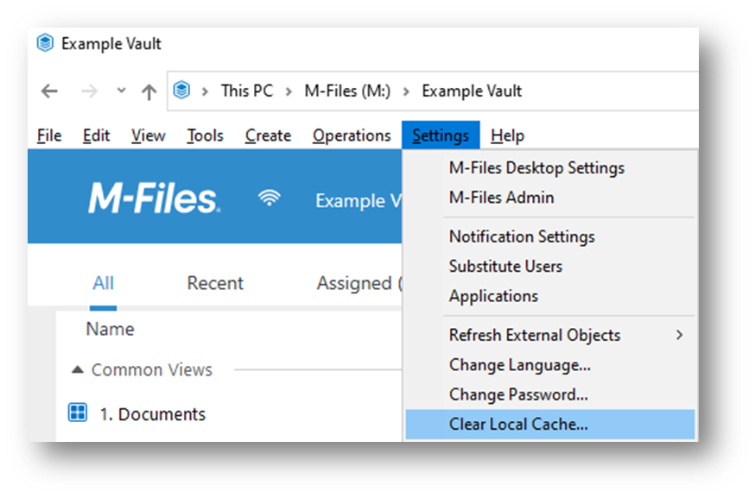This screenshot has width=755, height=498.
Task: Switch to the Recent tab
Action: (215, 283)
